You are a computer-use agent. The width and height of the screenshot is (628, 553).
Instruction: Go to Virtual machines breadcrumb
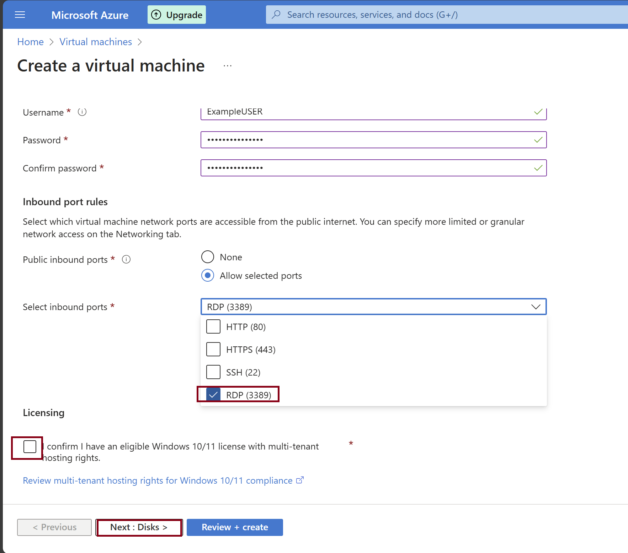[x=96, y=42]
